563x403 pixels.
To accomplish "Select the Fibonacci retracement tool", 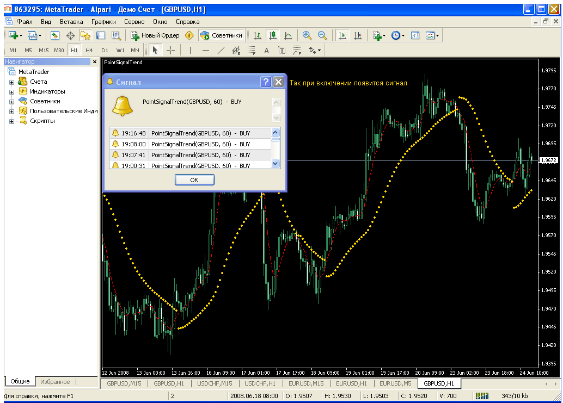I will [252, 50].
